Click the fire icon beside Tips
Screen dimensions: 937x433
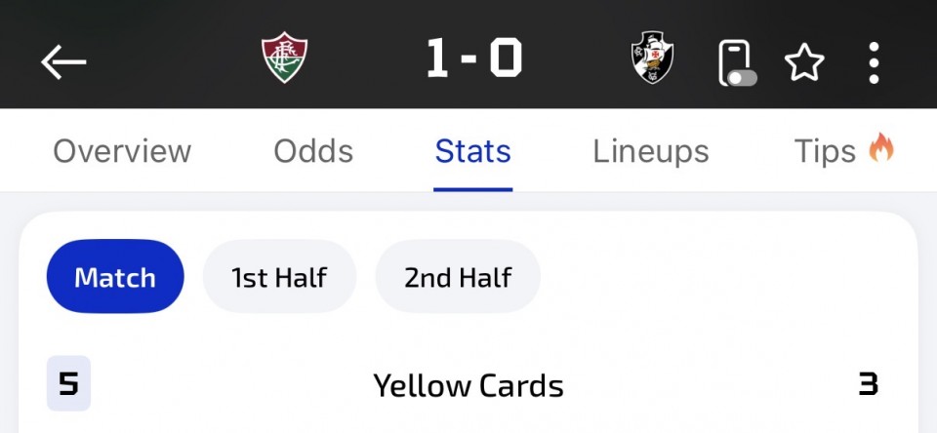[881, 149]
